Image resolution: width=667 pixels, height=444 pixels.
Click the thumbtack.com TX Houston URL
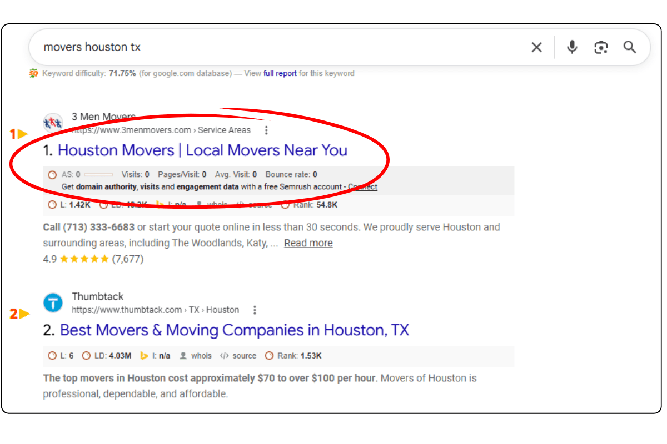(x=156, y=310)
